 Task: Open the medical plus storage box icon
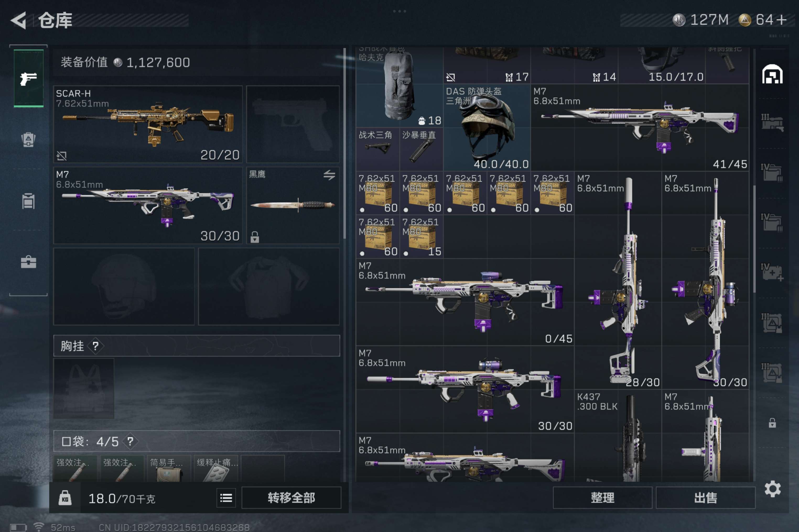click(772, 272)
